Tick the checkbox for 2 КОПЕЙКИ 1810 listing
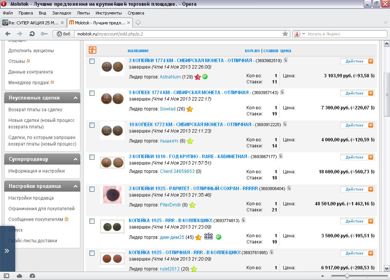The width and height of the screenshot is (390, 280). tap(92, 157)
